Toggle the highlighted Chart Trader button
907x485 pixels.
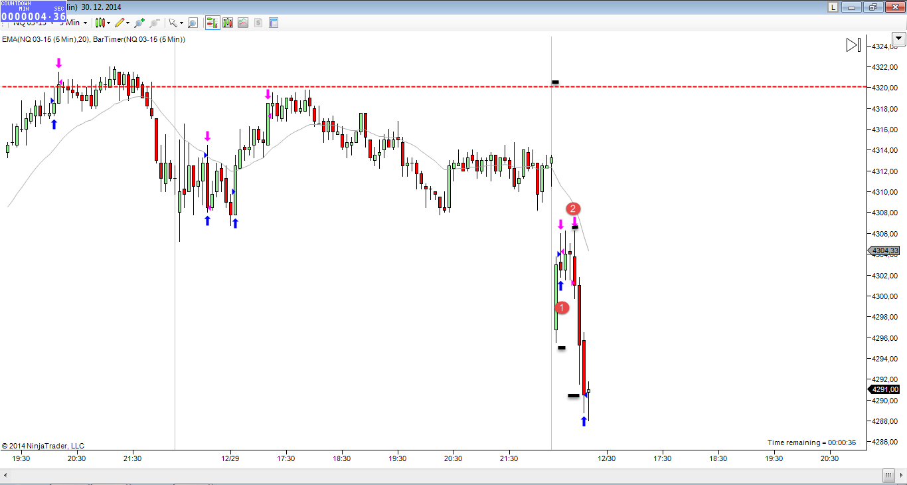coord(212,23)
